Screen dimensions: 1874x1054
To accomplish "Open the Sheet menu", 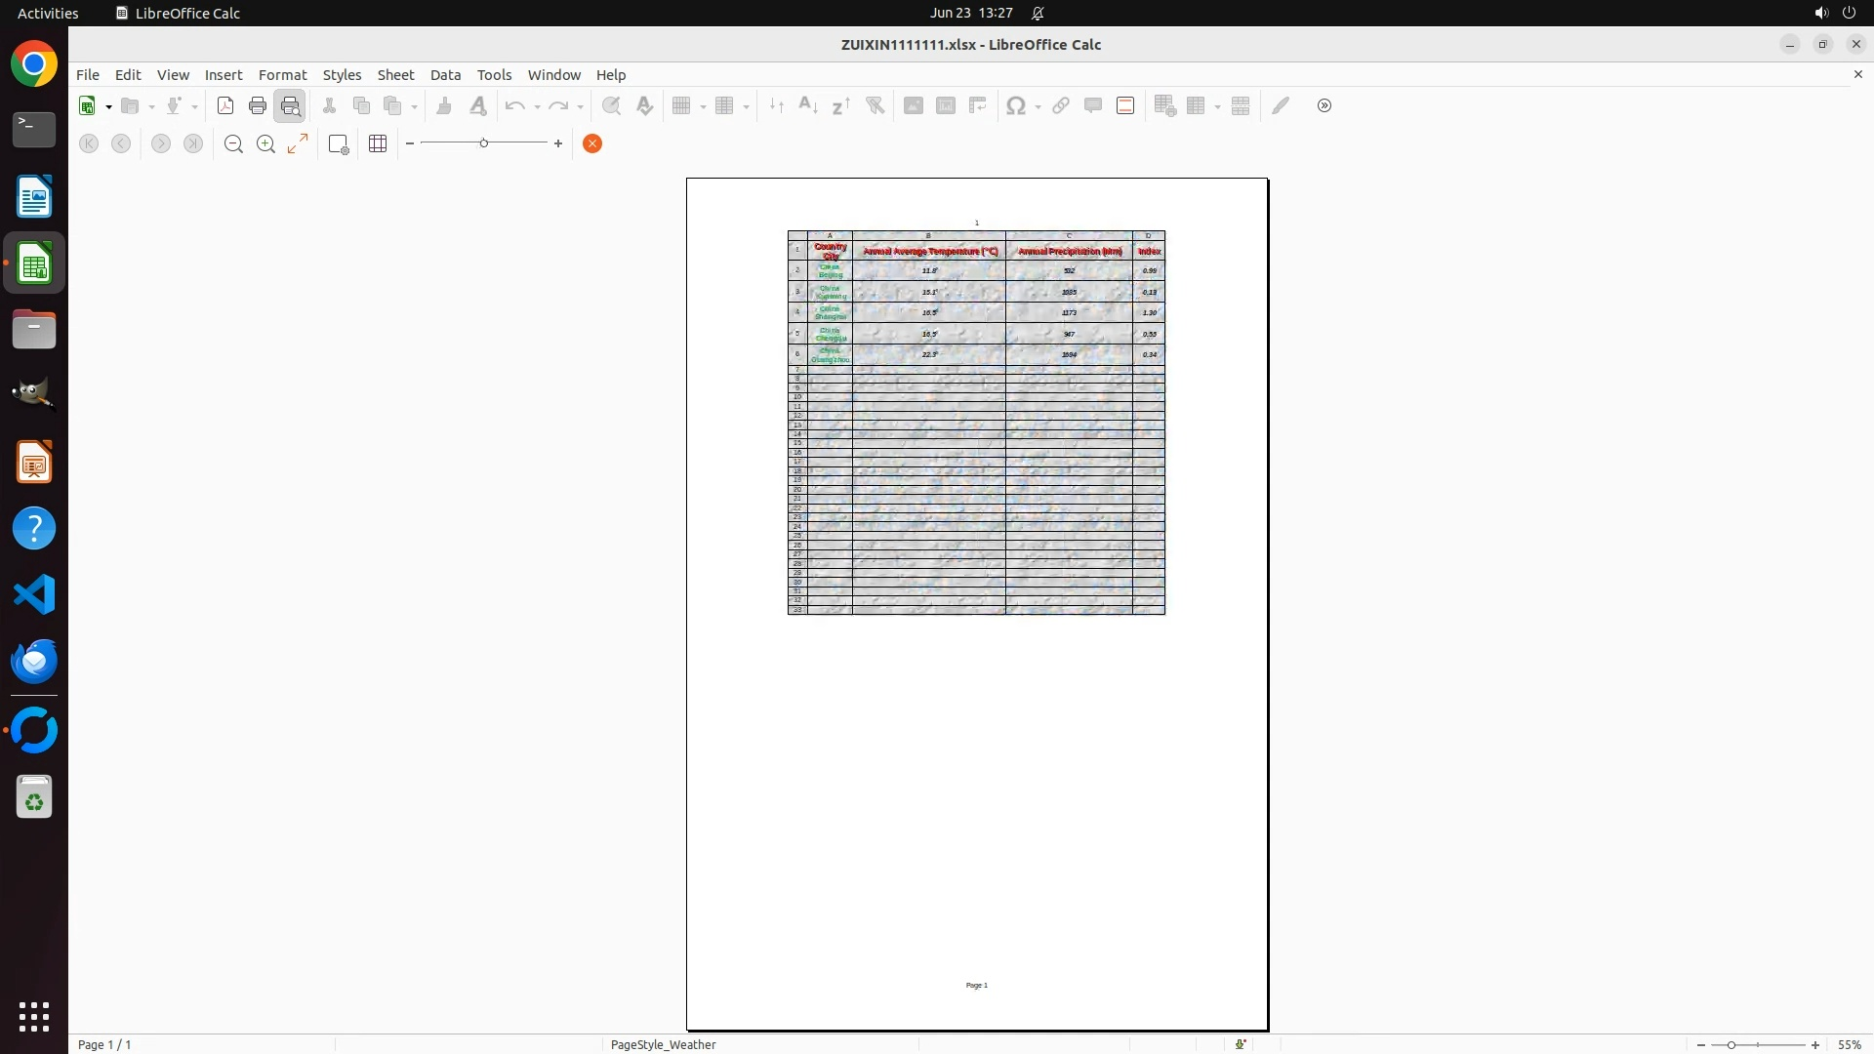I will (x=395, y=74).
